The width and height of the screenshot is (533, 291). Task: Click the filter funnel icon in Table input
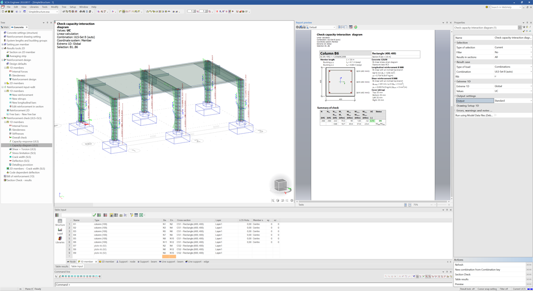point(131,215)
